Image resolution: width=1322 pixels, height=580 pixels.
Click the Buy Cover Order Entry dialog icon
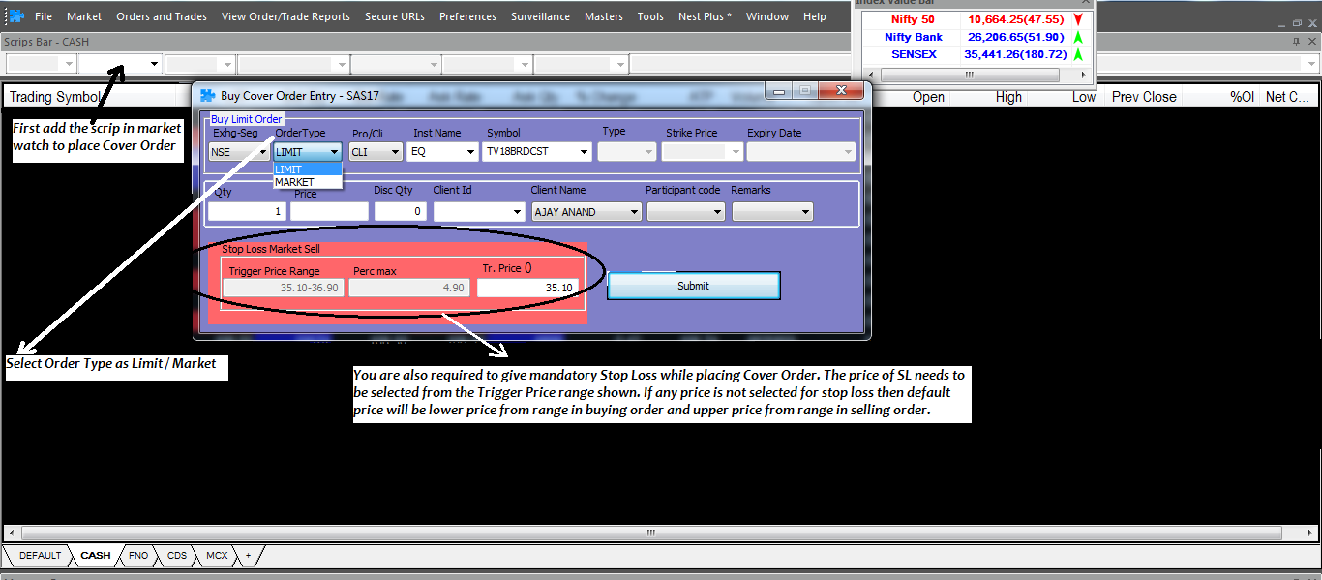pyautogui.click(x=207, y=95)
